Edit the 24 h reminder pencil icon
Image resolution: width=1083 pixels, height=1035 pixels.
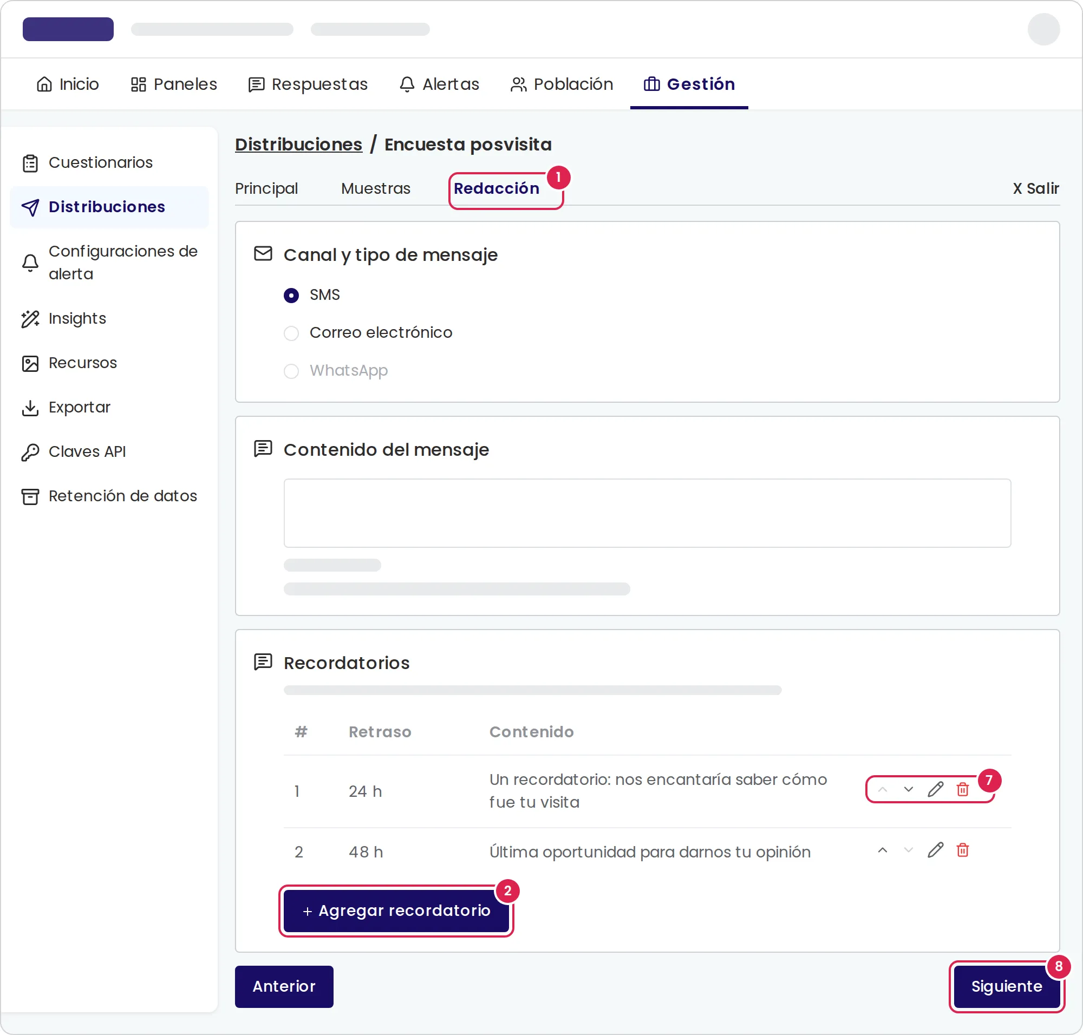tap(936, 789)
